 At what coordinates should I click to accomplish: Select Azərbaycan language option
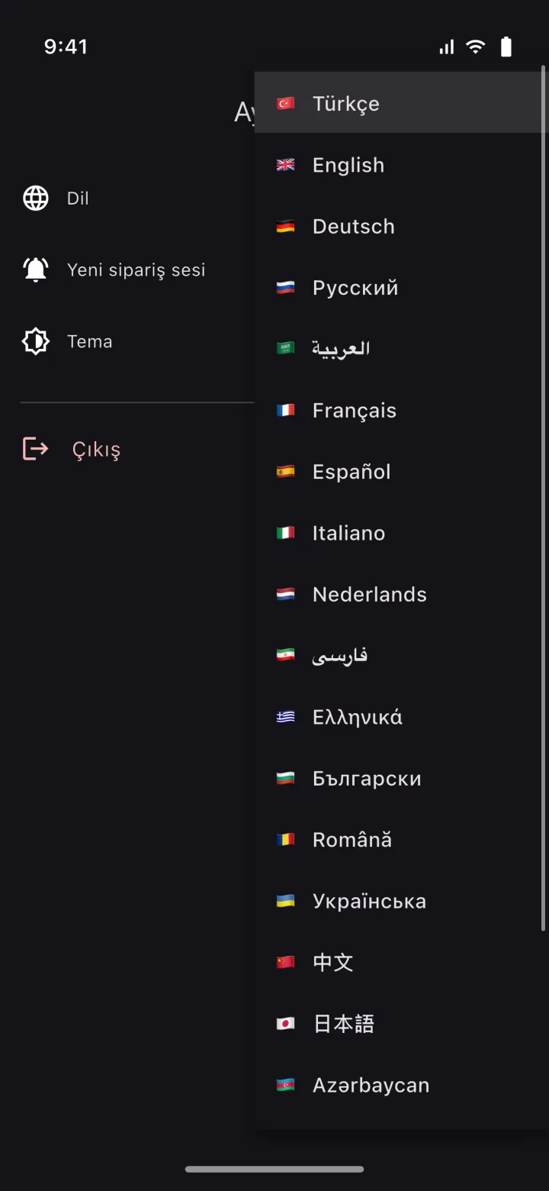click(401, 1085)
